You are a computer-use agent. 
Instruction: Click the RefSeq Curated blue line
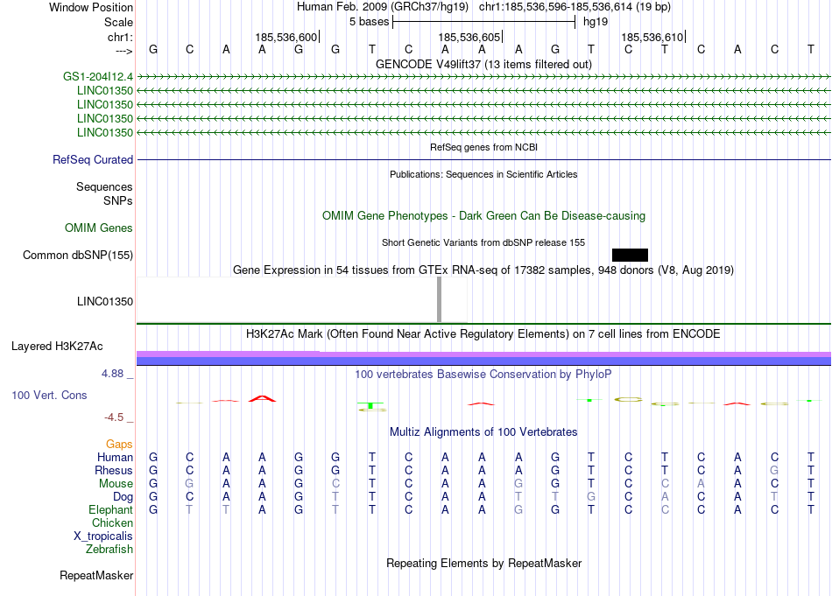point(483,159)
